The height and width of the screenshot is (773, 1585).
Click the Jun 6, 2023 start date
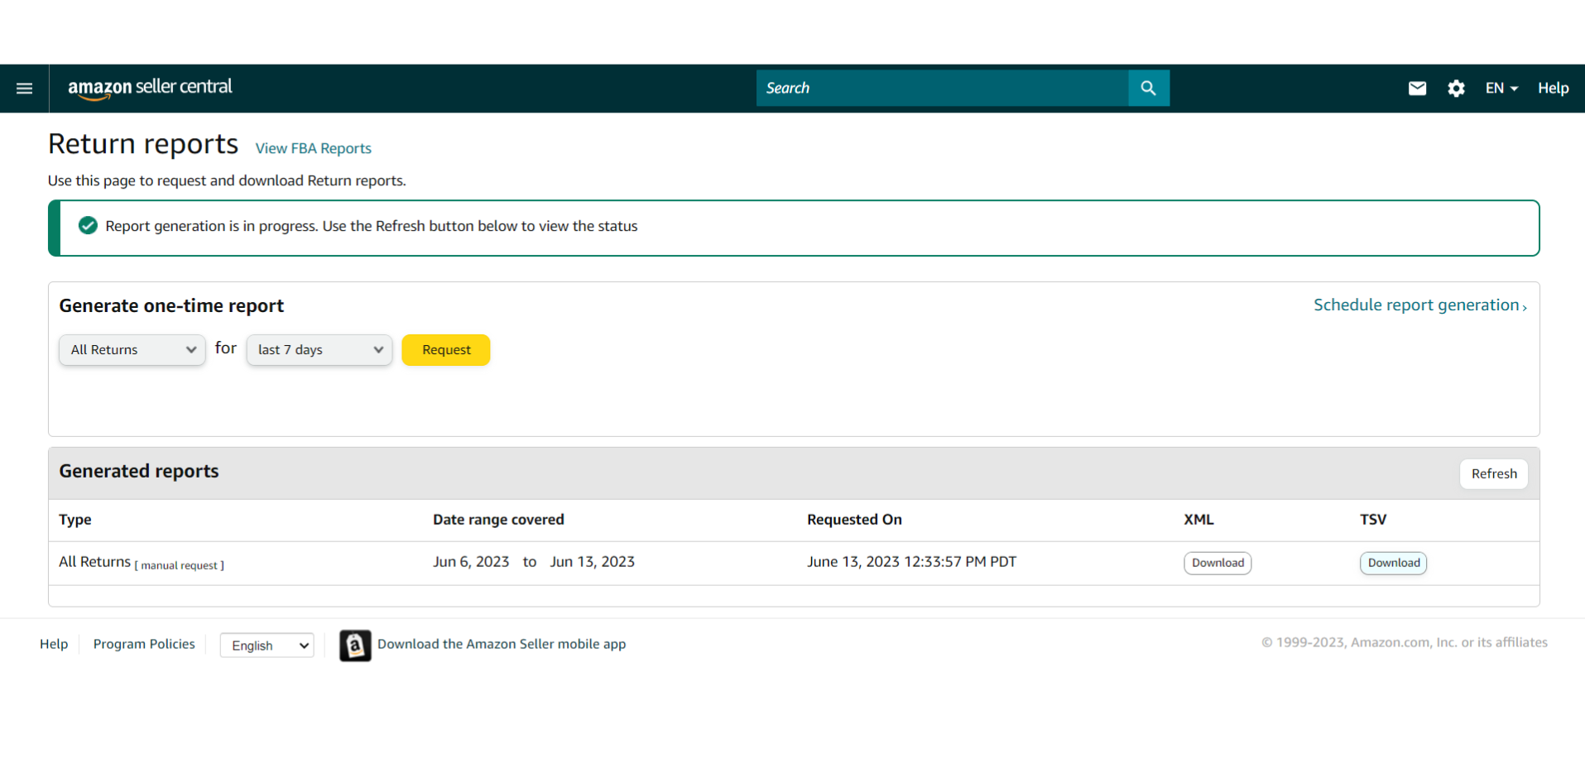471,562
